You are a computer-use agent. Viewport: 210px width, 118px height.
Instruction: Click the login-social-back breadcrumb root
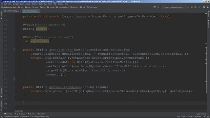9,7
